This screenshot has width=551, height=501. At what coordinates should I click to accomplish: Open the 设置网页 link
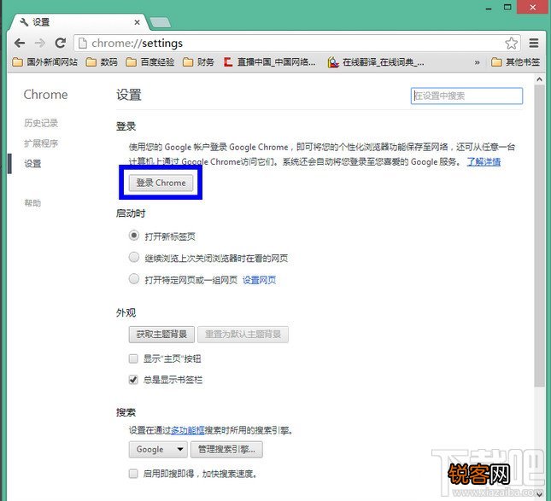[x=259, y=280]
